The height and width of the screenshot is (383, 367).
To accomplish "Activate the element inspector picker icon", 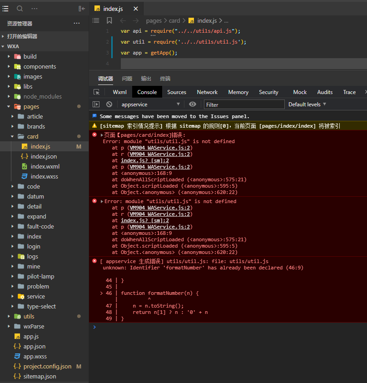I will coord(96,92).
